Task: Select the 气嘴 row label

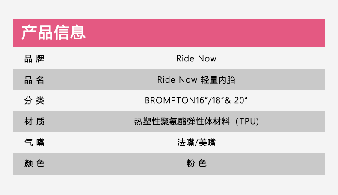Action: point(34,143)
